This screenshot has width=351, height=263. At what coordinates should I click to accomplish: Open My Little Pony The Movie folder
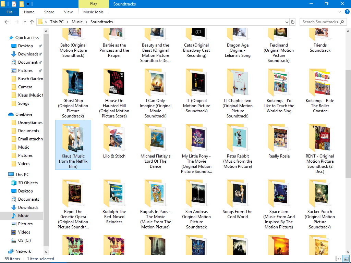[x=196, y=149]
